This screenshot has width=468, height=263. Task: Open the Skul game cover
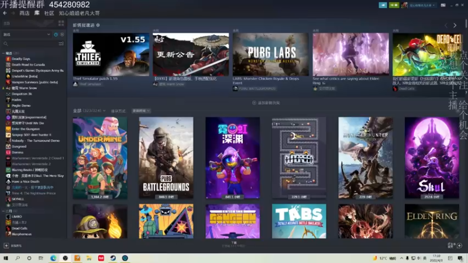432,158
